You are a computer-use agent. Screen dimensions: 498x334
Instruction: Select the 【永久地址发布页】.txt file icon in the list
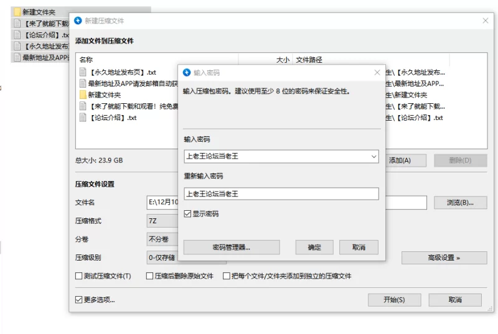coord(83,72)
